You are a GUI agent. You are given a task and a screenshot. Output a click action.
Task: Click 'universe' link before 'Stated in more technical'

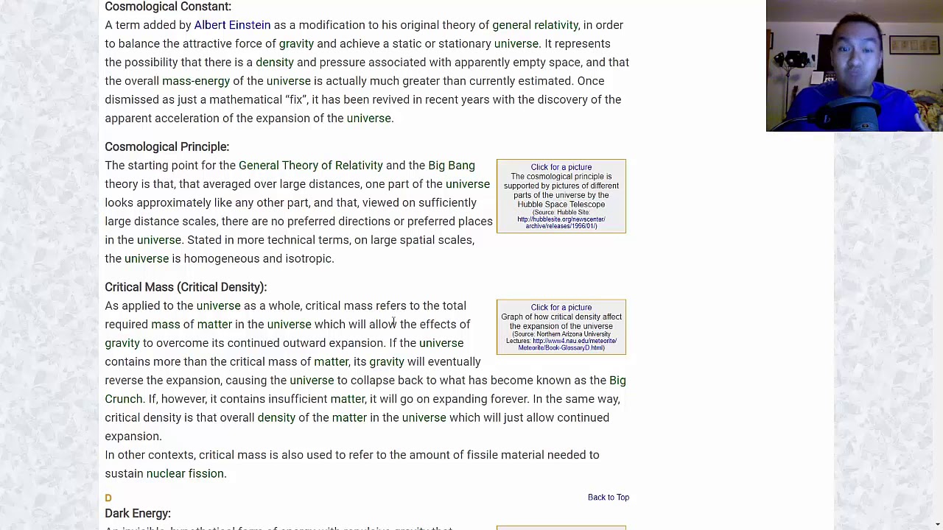pos(159,240)
